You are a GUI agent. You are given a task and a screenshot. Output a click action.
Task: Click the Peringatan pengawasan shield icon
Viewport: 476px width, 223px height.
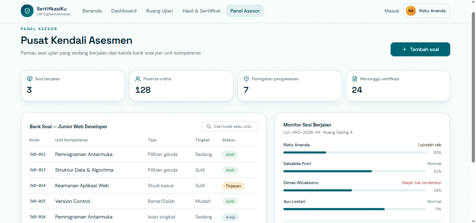click(246, 79)
